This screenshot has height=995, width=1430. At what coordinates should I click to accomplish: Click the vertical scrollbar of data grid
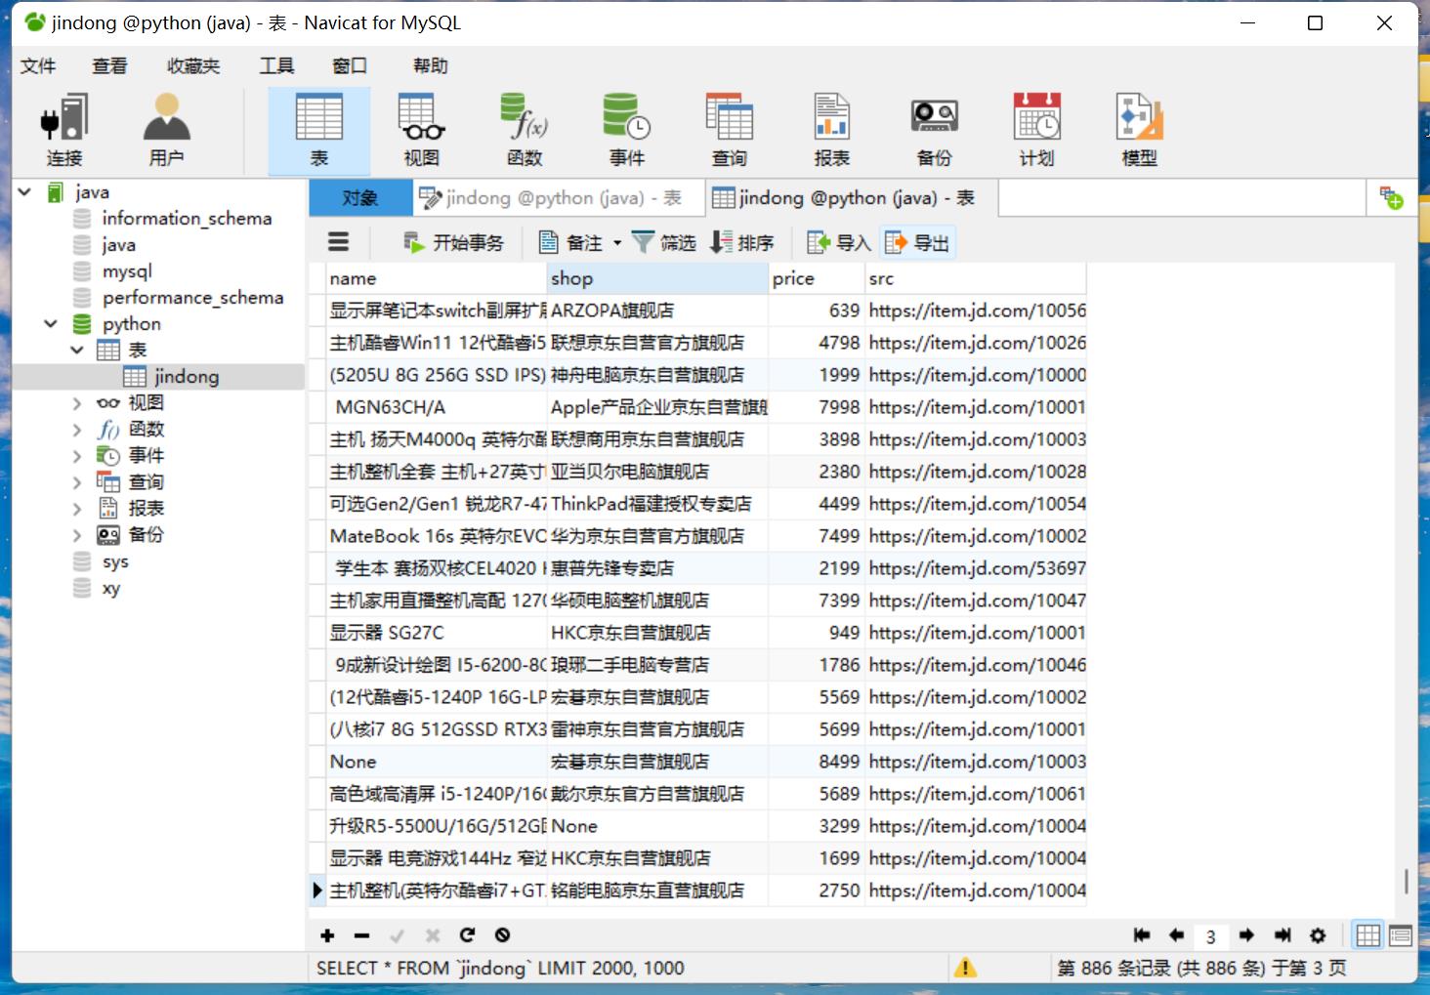(1406, 880)
